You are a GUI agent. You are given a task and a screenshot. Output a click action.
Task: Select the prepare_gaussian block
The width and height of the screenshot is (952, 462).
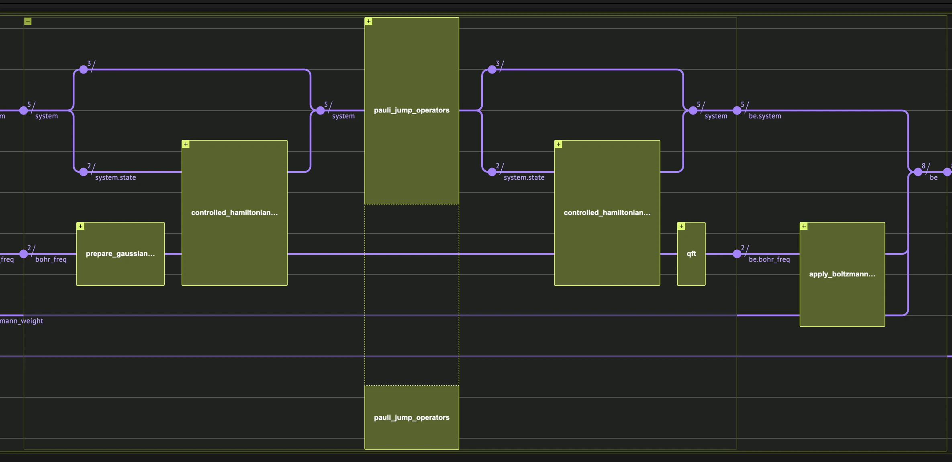coord(120,254)
